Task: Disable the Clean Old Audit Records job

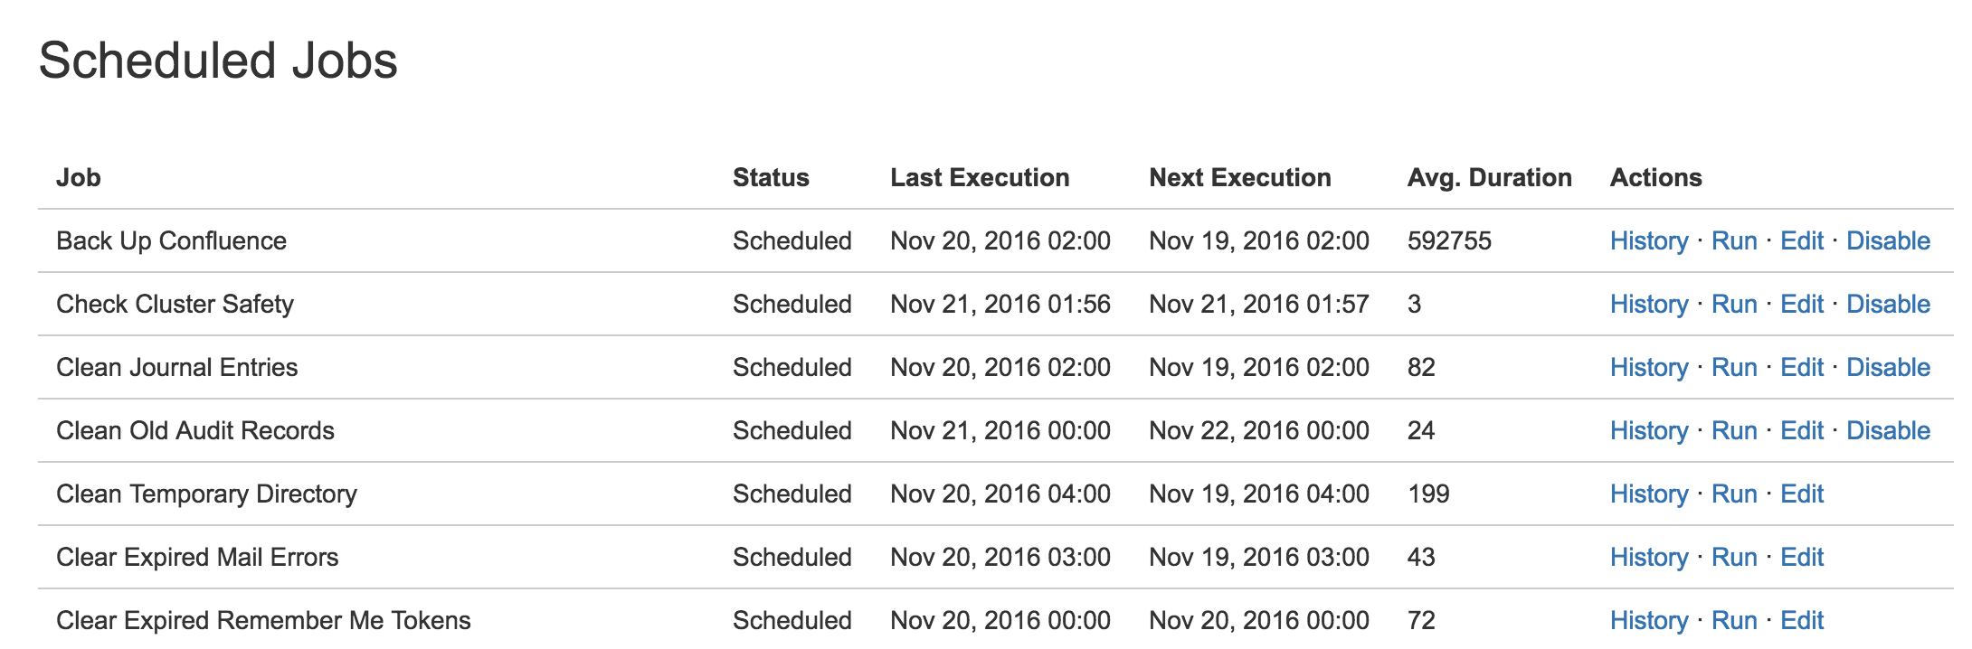Action: coord(1888,430)
